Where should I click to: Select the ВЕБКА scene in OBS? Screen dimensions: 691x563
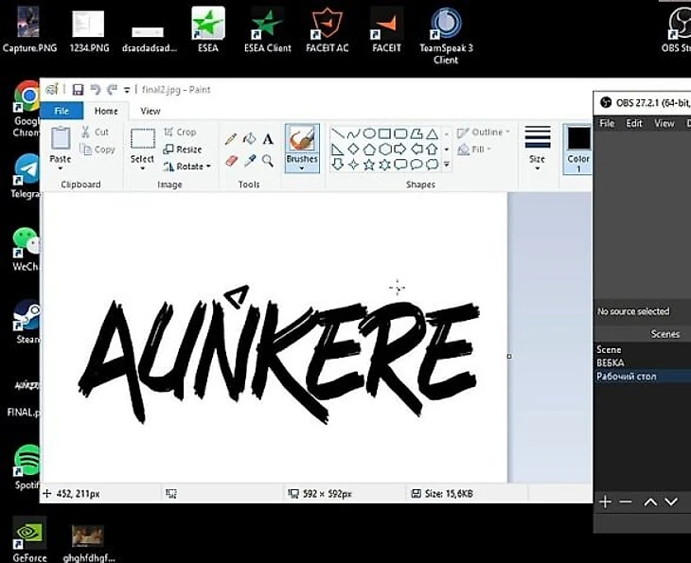pos(611,363)
